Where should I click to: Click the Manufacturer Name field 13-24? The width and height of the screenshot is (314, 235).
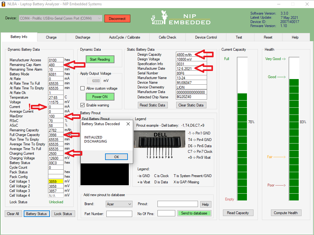pyautogui.click(x=191, y=78)
